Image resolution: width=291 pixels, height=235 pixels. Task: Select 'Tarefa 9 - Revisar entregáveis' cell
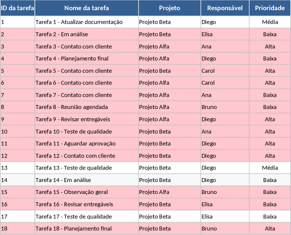click(x=86, y=119)
